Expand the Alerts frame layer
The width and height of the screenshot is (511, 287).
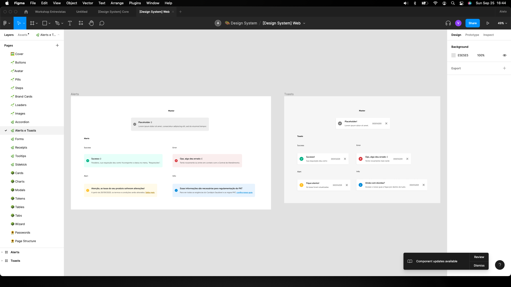[2, 252]
